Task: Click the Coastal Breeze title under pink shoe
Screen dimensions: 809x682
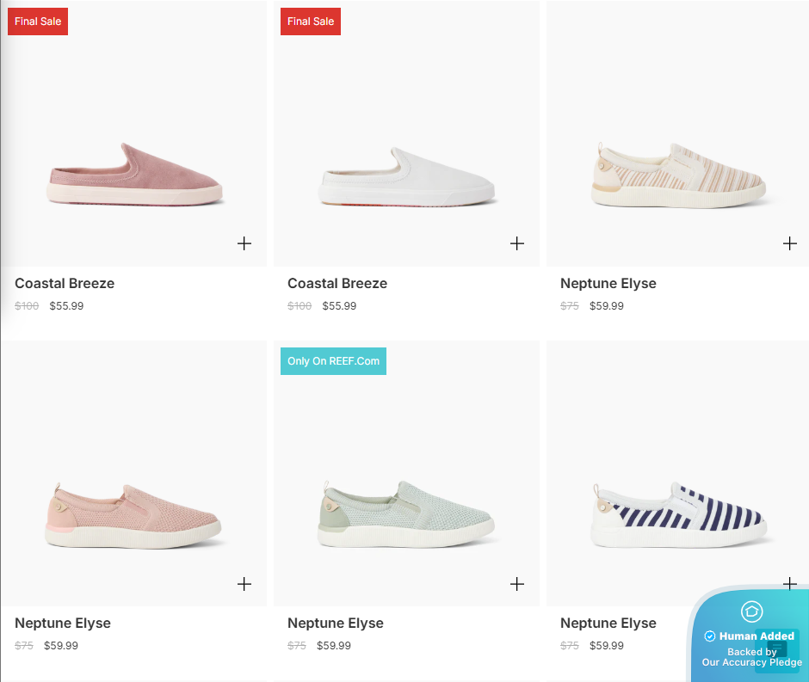Action: tap(65, 284)
